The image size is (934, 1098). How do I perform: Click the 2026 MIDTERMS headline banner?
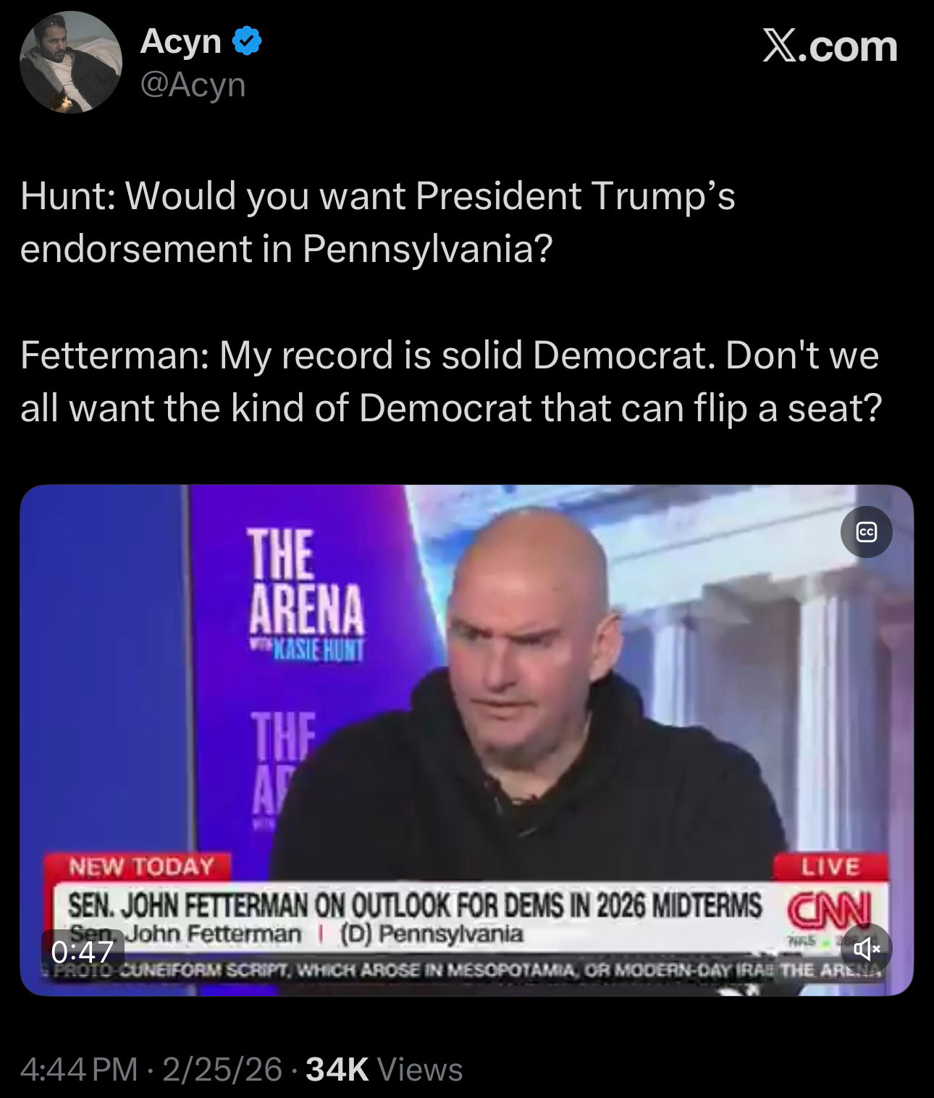pyautogui.click(x=414, y=905)
